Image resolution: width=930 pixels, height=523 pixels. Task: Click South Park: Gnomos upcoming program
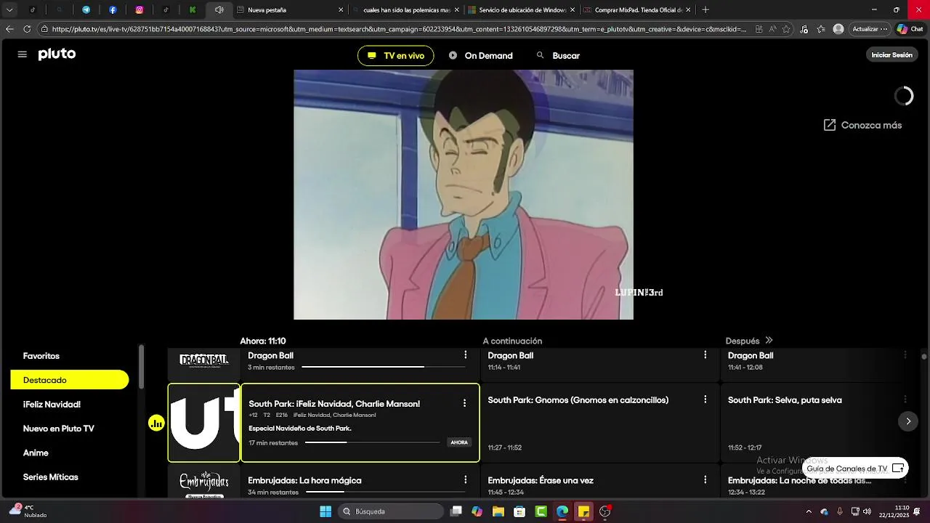click(599, 423)
